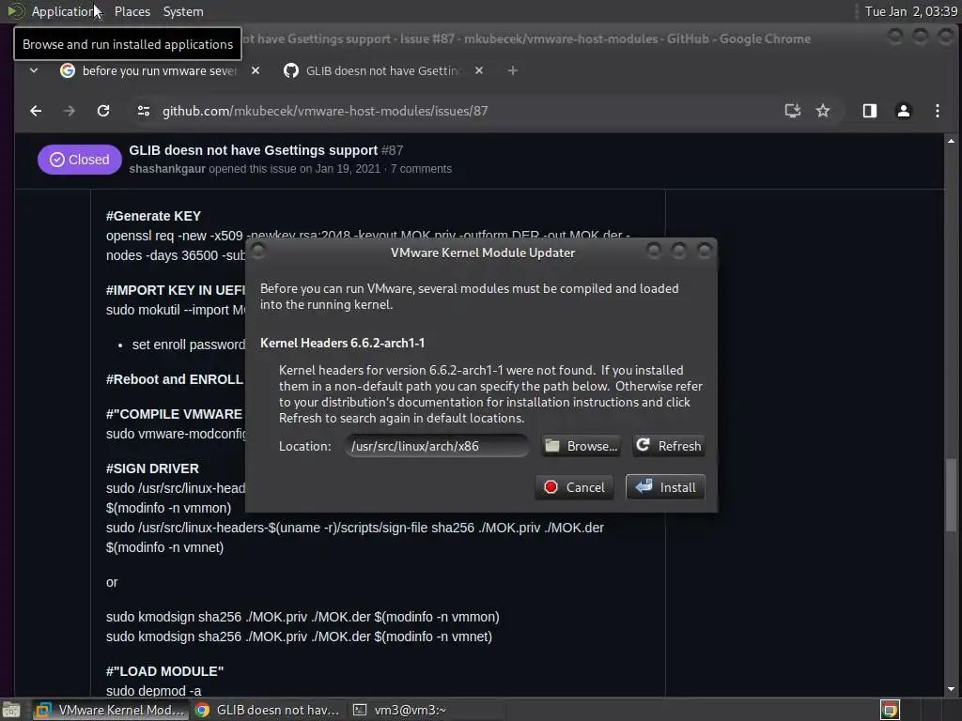The width and height of the screenshot is (962, 721).
Task: Click 'Kernel Headers 6.6.2-arch1-1' heading in dialog
Action: pos(342,343)
